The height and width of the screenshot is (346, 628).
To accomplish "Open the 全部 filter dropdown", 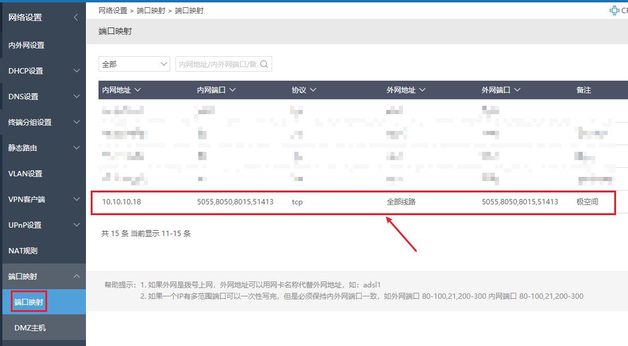I will click(134, 65).
